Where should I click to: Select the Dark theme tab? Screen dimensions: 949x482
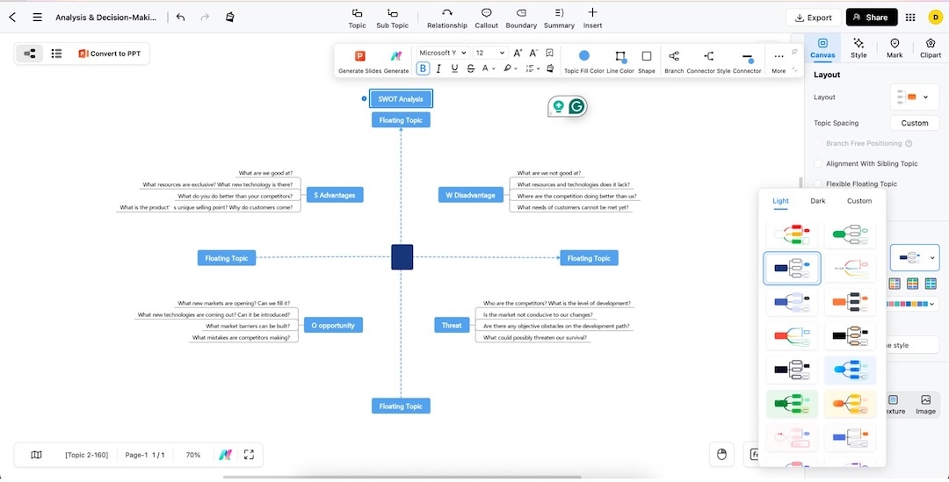pos(818,201)
